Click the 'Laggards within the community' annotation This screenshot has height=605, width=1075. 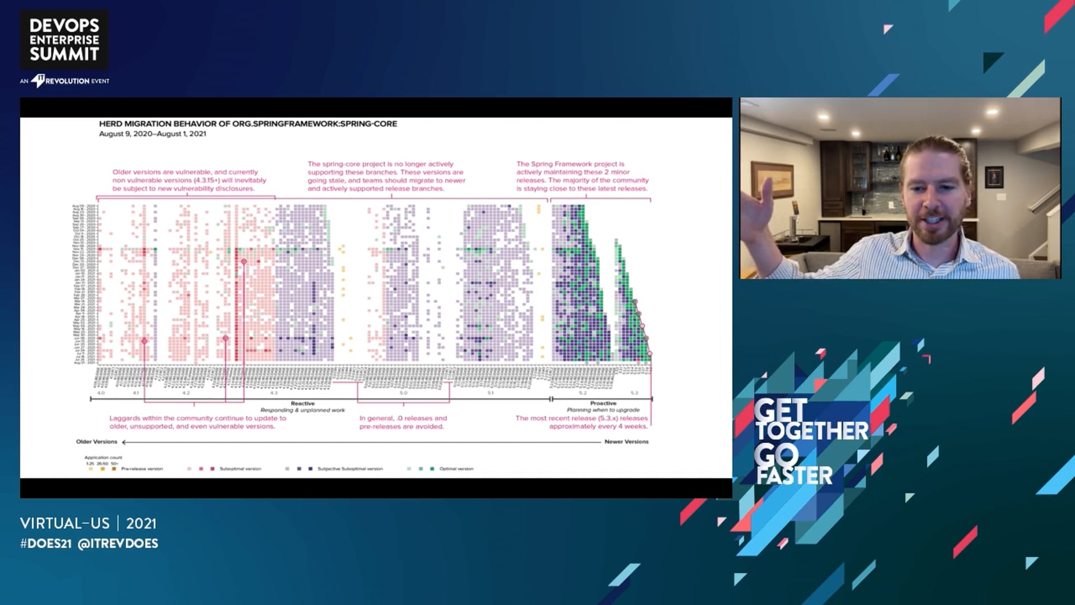pyautogui.click(x=198, y=422)
